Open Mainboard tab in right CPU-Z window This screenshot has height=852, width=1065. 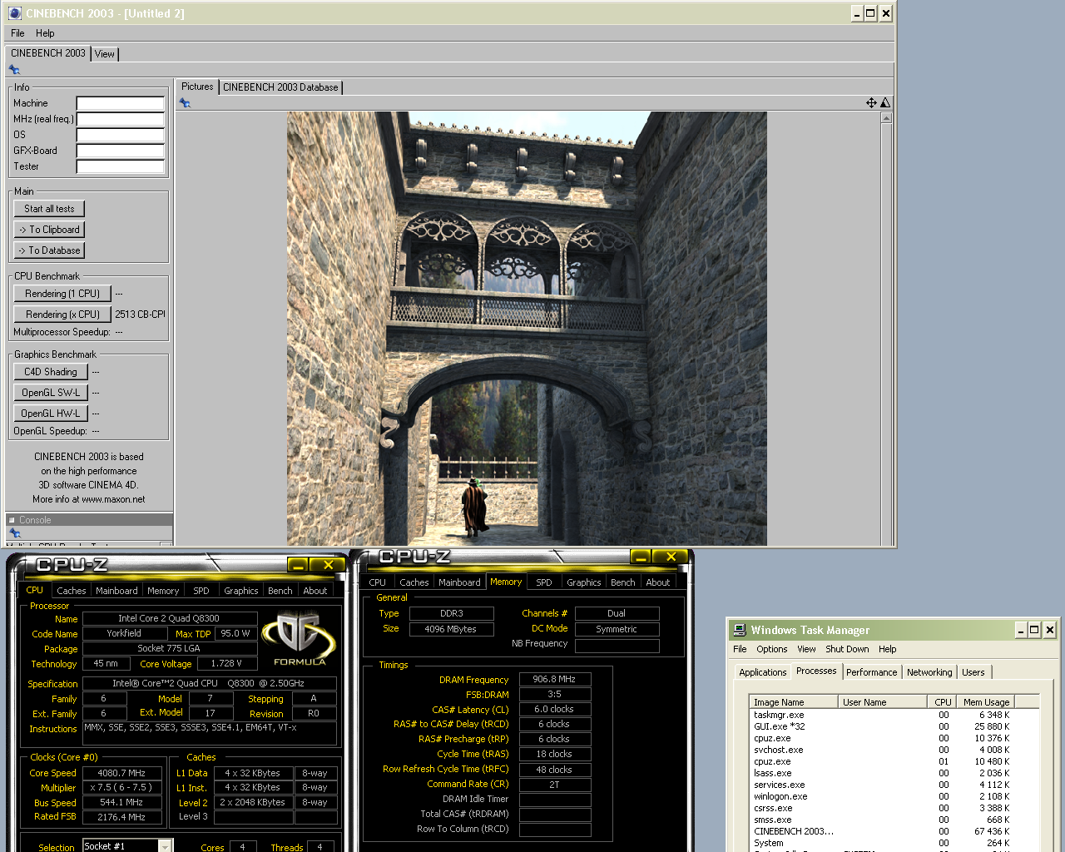459,582
